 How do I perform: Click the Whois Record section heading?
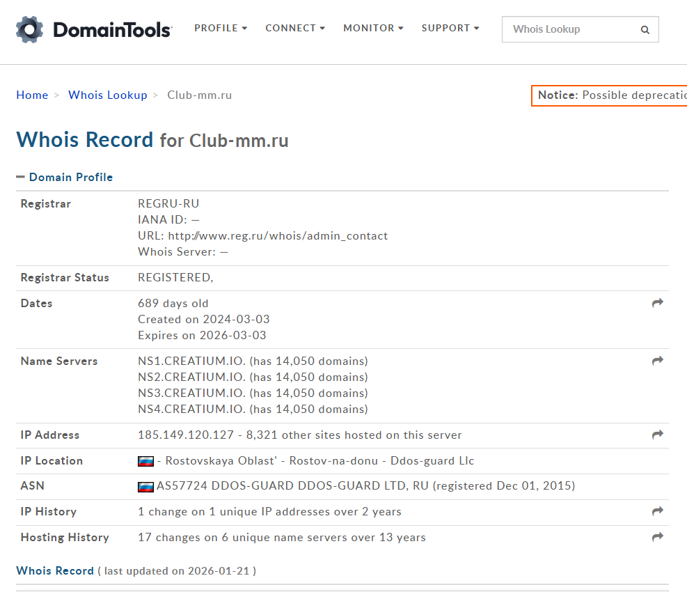point(55,570)
